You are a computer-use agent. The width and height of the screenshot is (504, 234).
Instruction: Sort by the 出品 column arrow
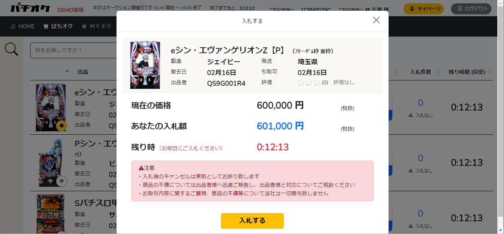67,71
